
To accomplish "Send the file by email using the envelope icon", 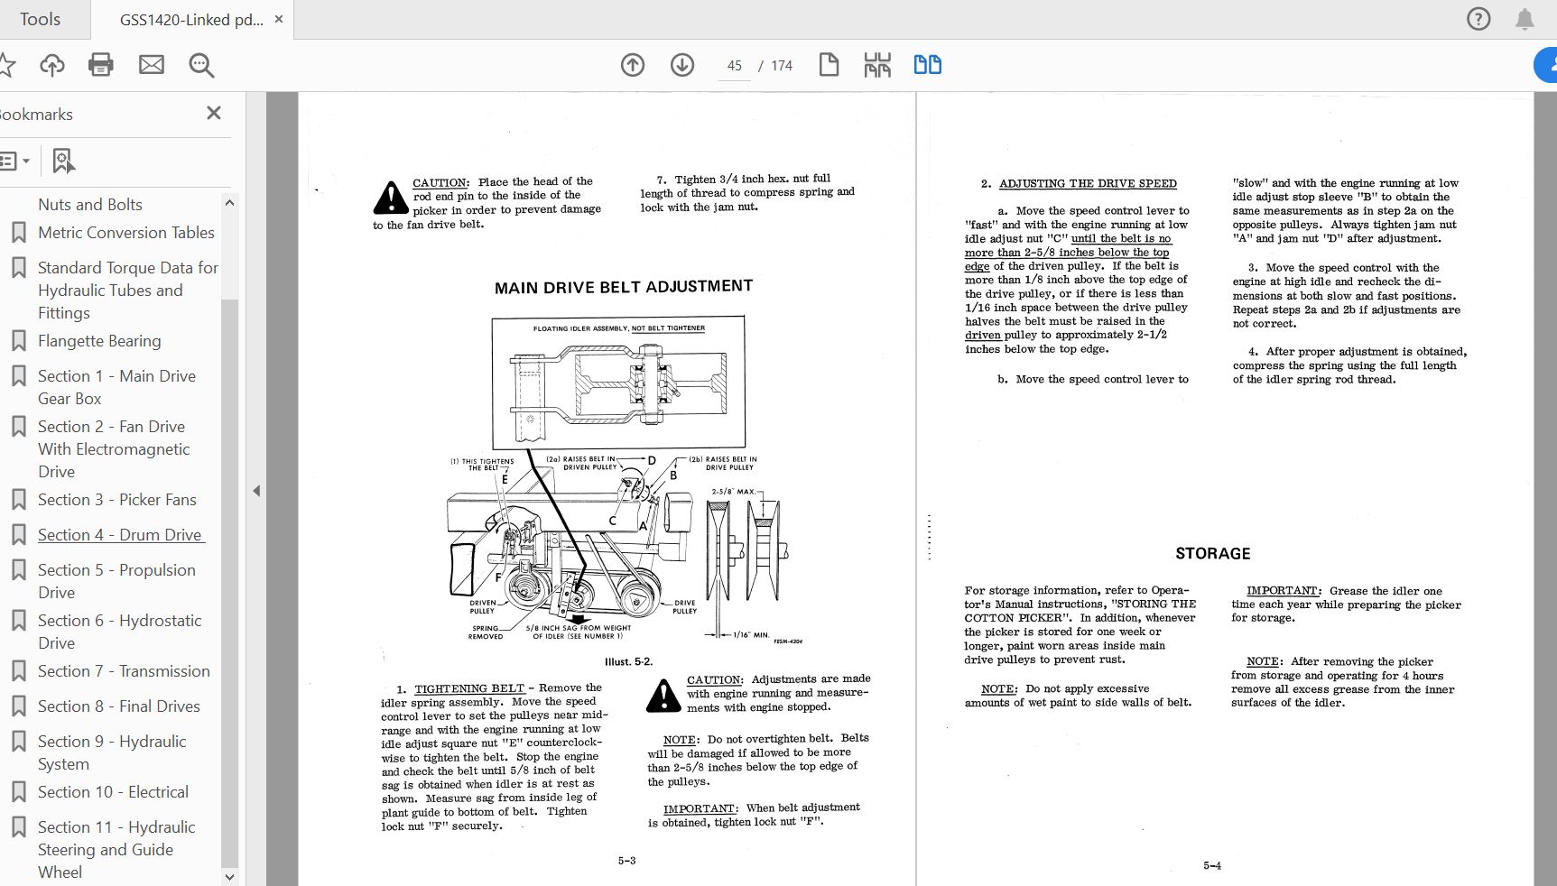I will (x=152, y=65).
